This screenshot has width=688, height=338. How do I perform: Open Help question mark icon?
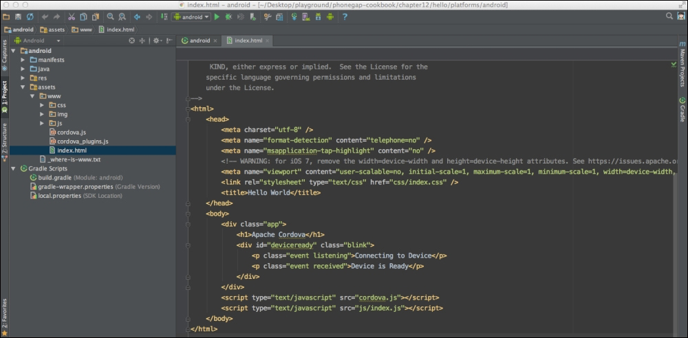[345, 16]
